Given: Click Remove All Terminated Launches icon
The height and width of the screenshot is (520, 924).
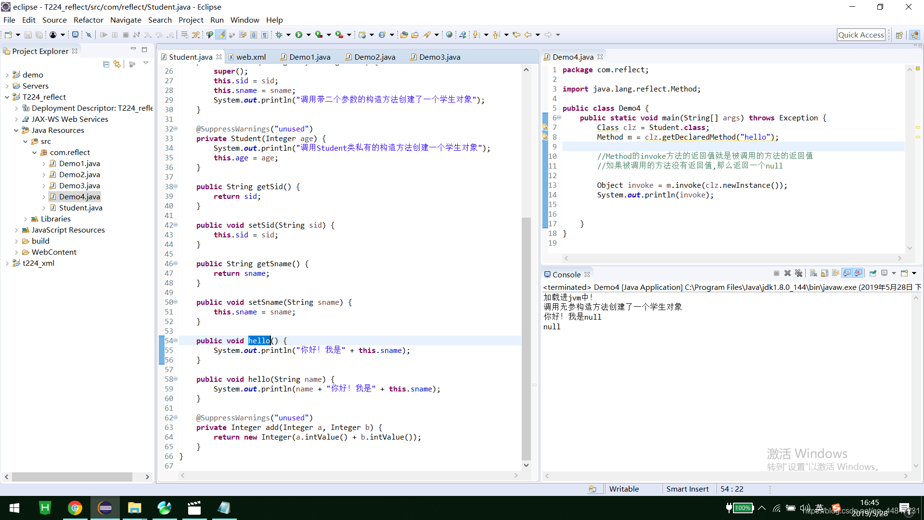Looking at the screenshot, I should [x=798, y=273].
